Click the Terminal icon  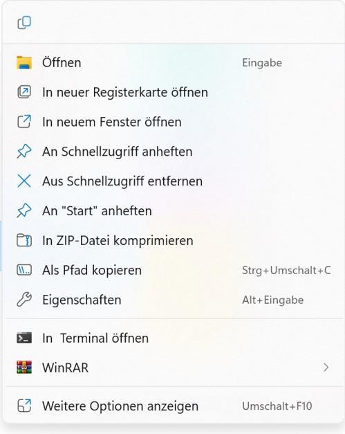[x=24, y=338]
